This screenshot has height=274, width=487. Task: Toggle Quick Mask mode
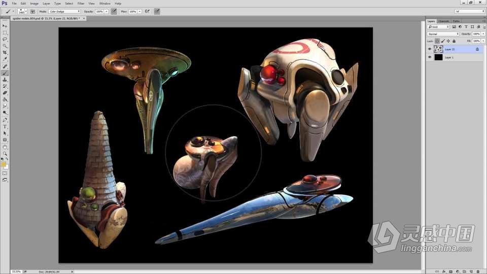(5, 174)
